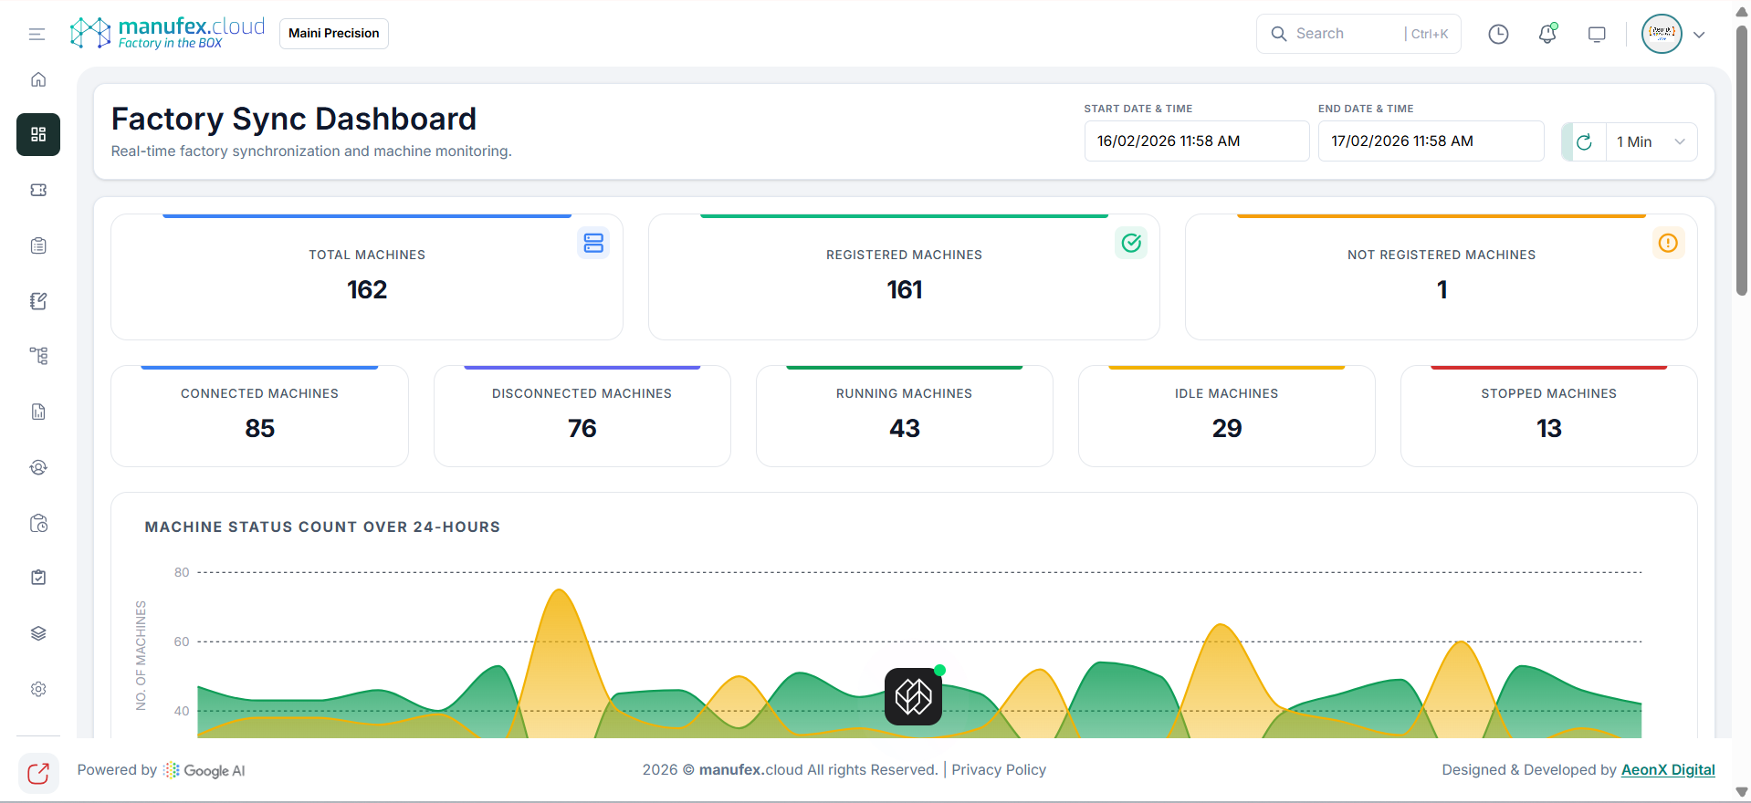Click the Total Machines value 162

367,289
